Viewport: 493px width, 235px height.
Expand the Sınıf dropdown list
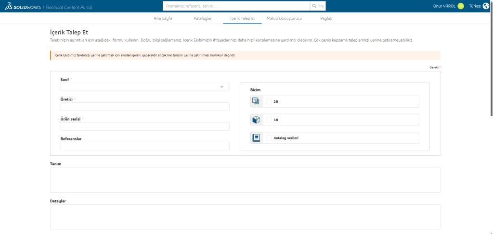click(x=145, y=87)
